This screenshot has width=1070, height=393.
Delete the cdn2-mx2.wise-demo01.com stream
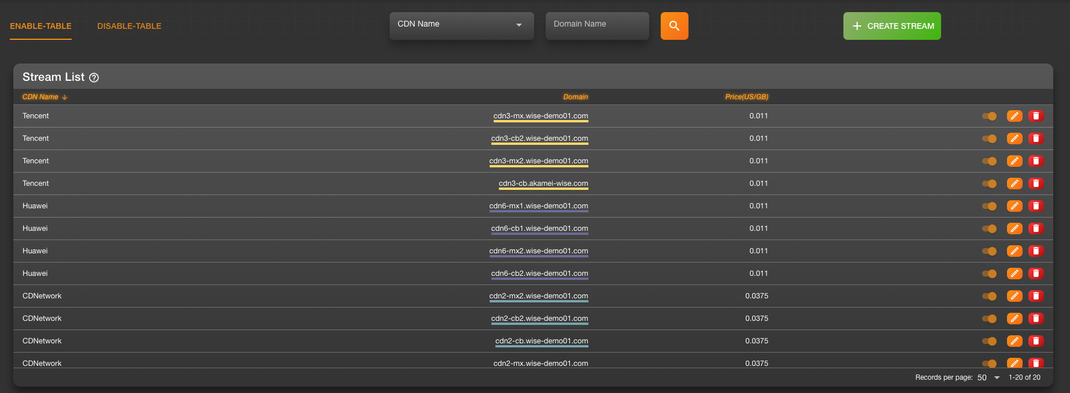[1036, 296]
